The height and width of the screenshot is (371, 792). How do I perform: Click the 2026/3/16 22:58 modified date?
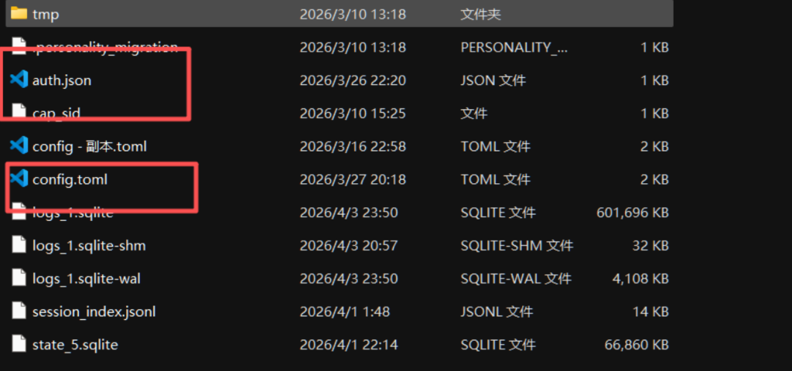353,146
